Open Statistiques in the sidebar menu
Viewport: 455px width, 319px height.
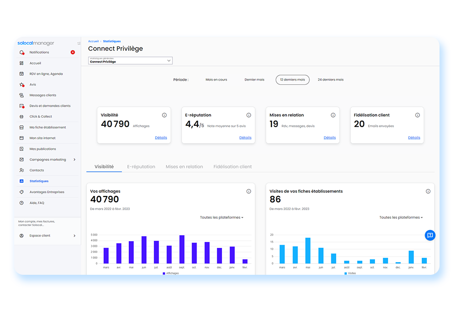[39, 181]
